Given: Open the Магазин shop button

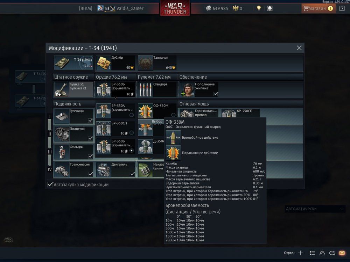Looking at the screenshot, I should tap(318, 8).
